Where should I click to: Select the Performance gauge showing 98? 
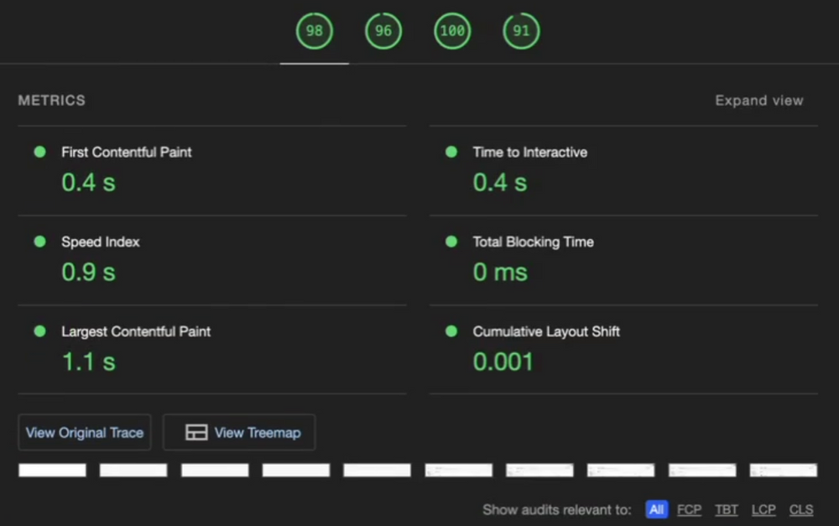[x=314, y=31]
